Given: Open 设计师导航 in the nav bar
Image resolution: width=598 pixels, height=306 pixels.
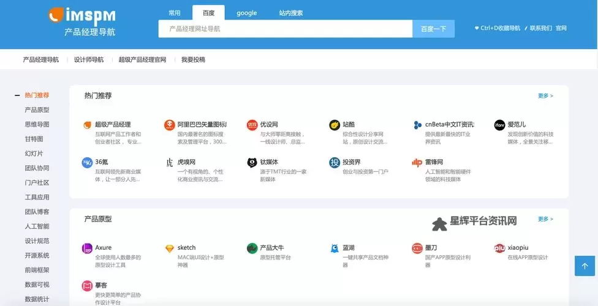Looking at the screenshot, I should [89, 59].
